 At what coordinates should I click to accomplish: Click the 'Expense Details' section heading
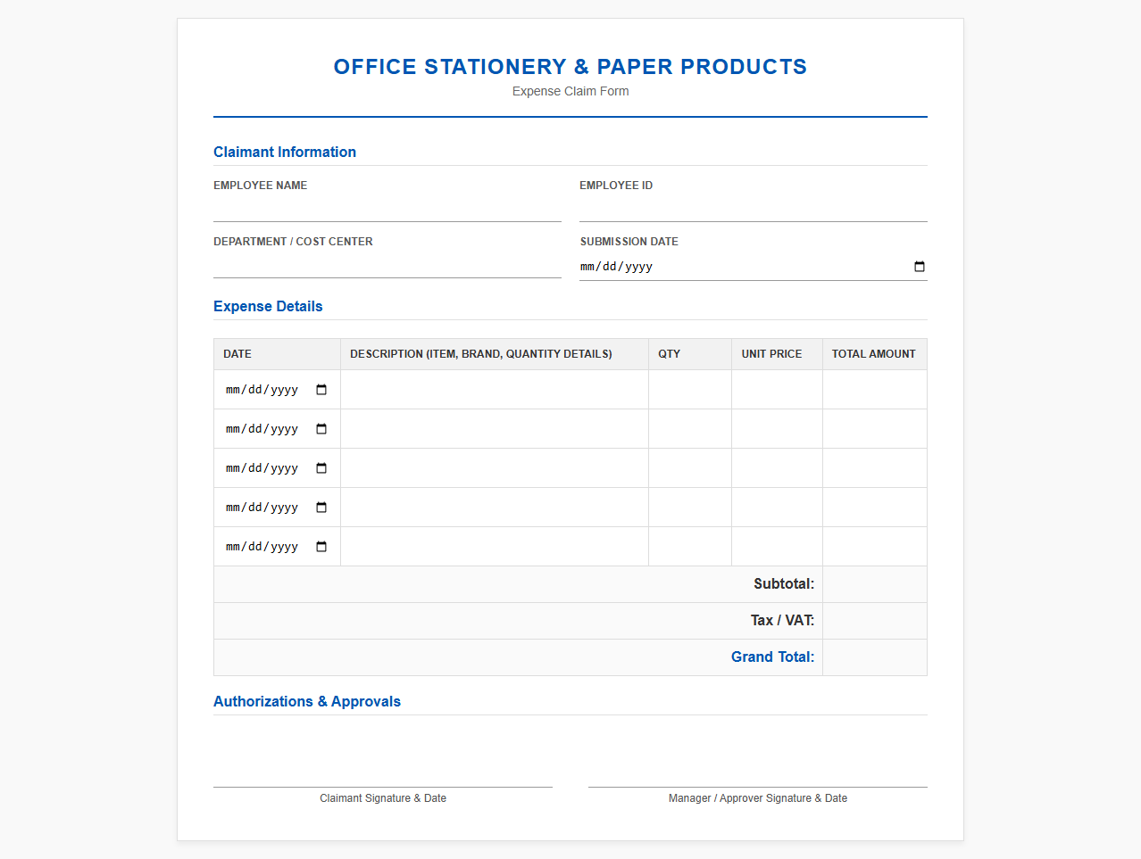pyautogui.click(x=268, y=306)
